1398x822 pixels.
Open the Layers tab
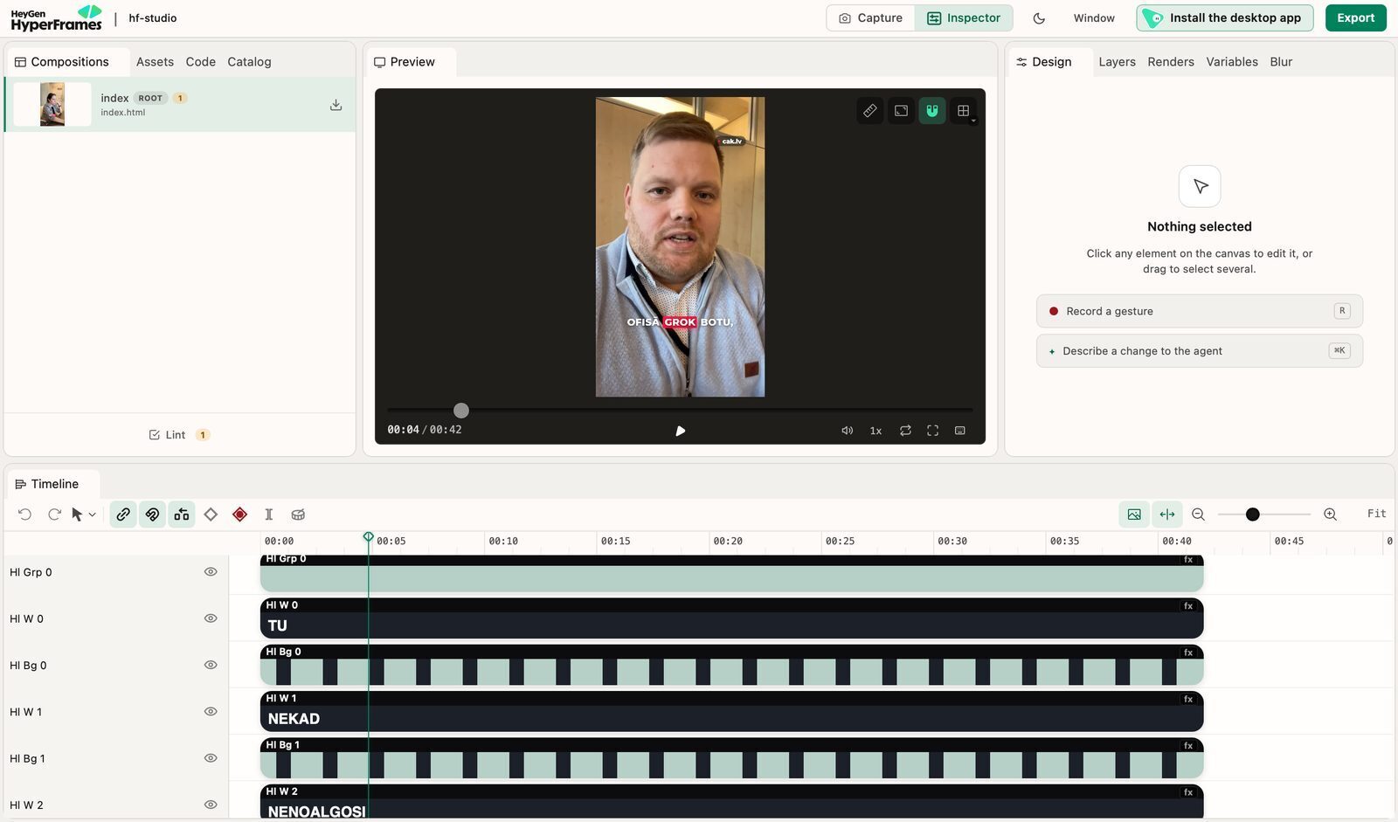[1117, 62]
